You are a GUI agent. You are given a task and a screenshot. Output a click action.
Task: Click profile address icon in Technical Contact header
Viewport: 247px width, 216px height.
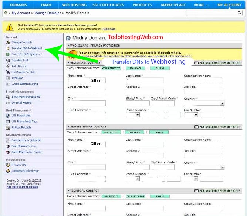[x=196, y=191]
